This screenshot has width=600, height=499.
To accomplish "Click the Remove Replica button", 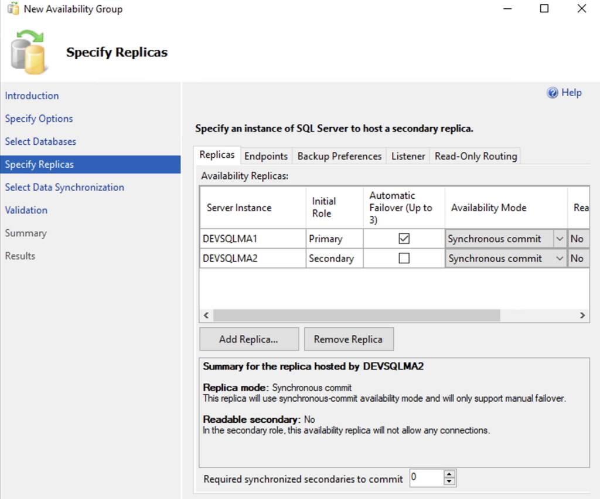I will click(x=349, y=339).
